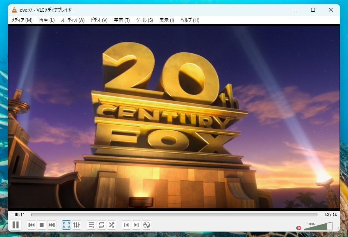Viewport: 348px width, 237px height.
Task: Expand the オーディオ (A) menu
Action: [73, 20]
